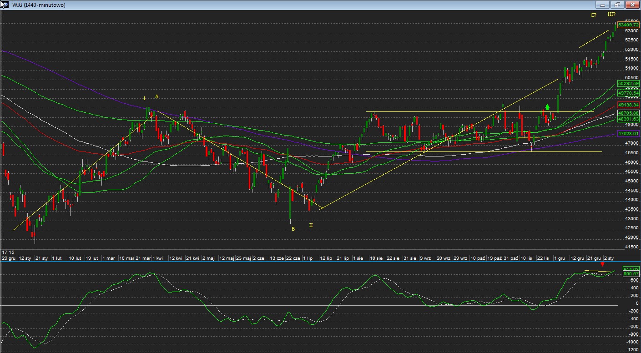Click the '1 gru' date on time axis

click(x=560, y=258)
